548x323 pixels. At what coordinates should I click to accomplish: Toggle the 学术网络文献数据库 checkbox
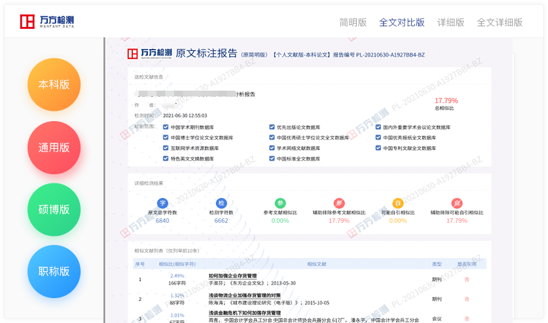click(272, 148)
